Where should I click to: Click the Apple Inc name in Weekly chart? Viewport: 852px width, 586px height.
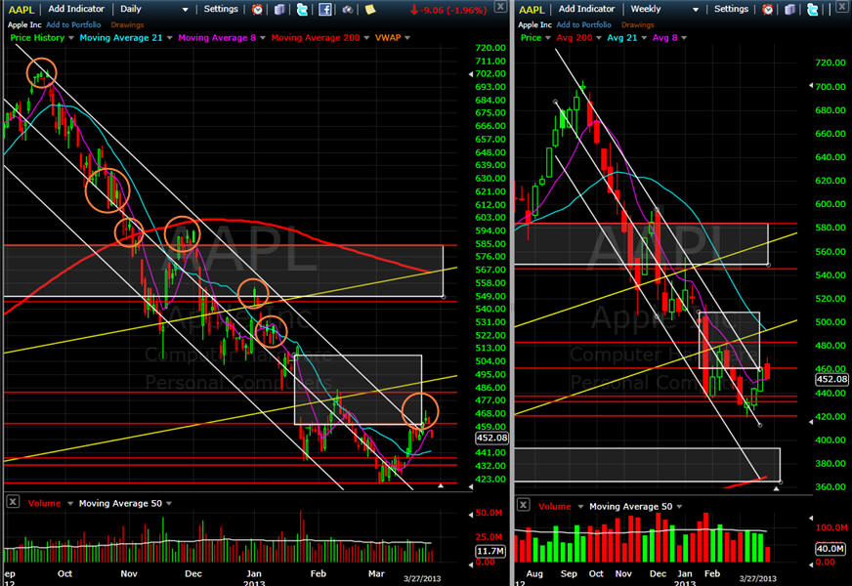[x=534, y=25]
